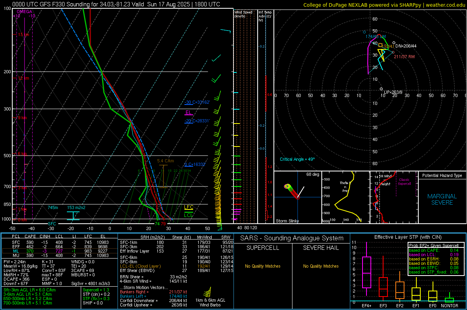Click the Critical Angle = 49° text

(x=297, y=159)
